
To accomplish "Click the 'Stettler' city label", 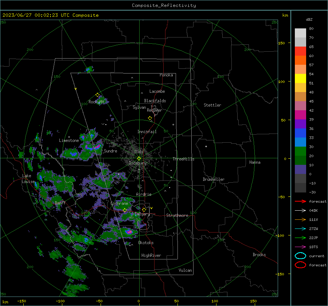I will pos(212,105).
